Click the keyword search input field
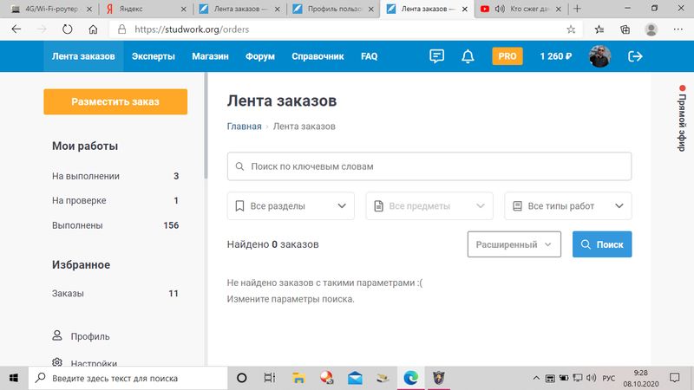Image resolution: width=694 pixels, height=390 pixels. click(x=429, y=166)
